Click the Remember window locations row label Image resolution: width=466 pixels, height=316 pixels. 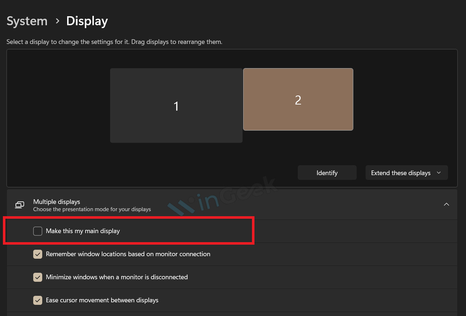coord(127,254)
